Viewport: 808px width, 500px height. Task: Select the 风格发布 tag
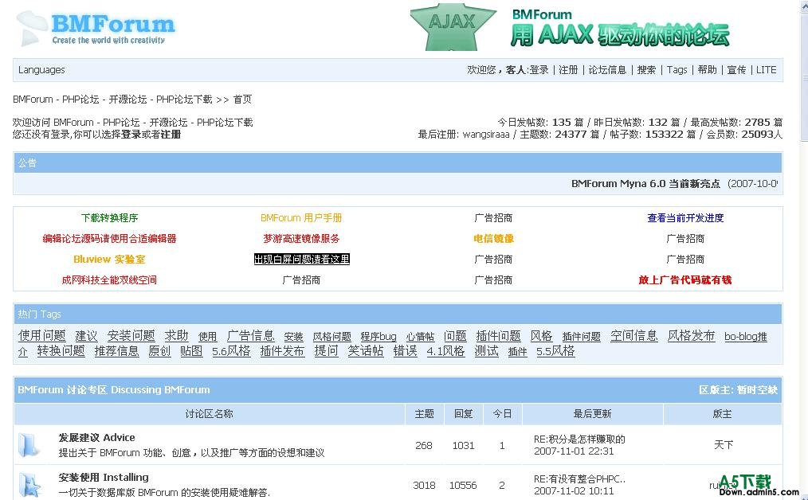[x=692, y=336]
